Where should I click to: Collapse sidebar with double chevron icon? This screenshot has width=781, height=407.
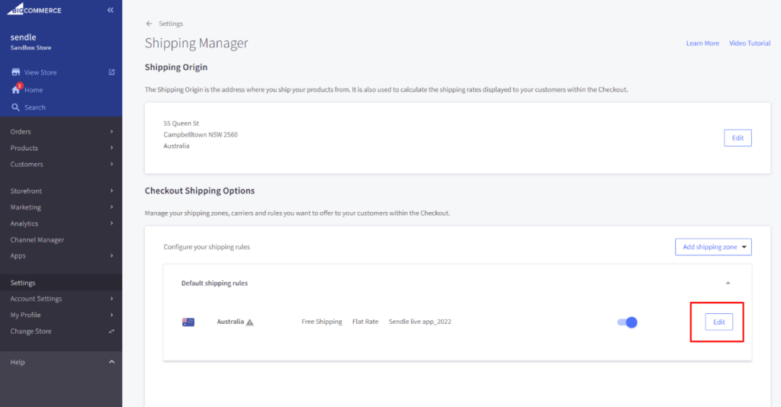click(x=111, y=10)
